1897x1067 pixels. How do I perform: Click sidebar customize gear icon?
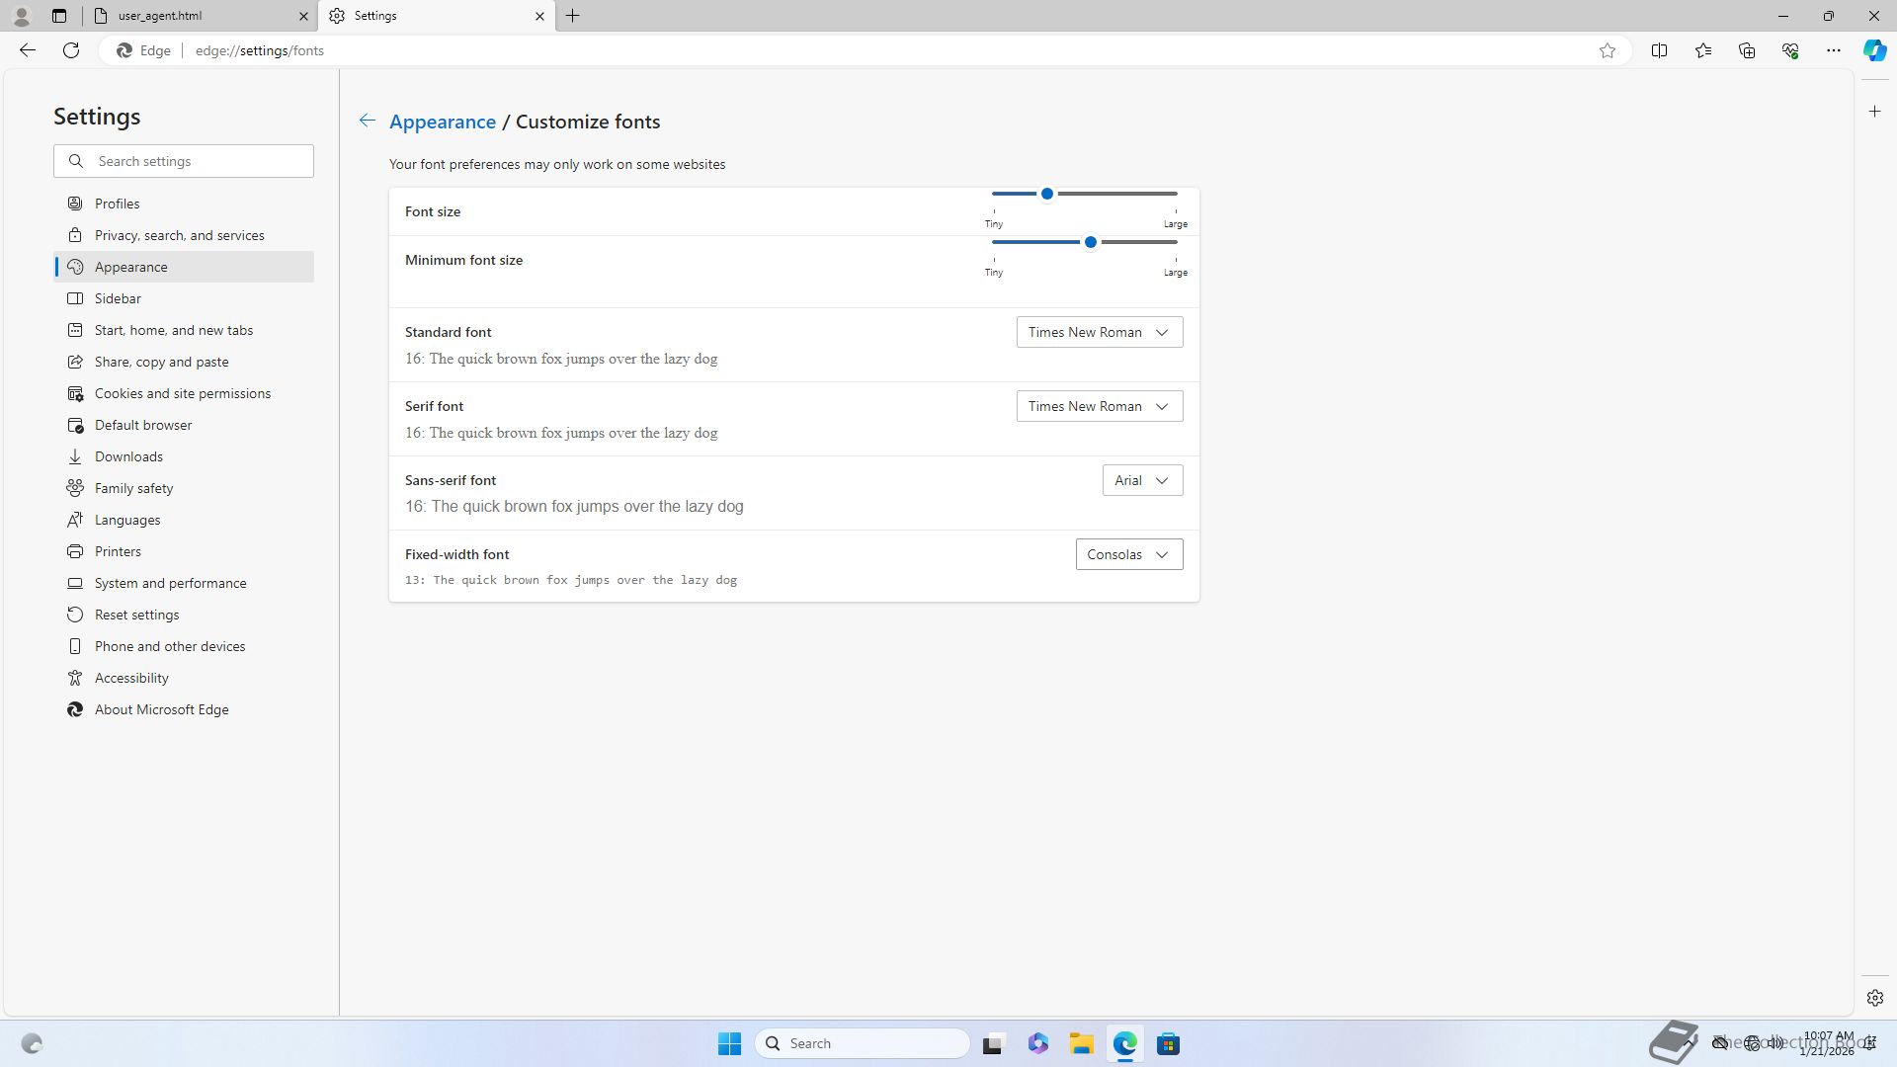1874,998
